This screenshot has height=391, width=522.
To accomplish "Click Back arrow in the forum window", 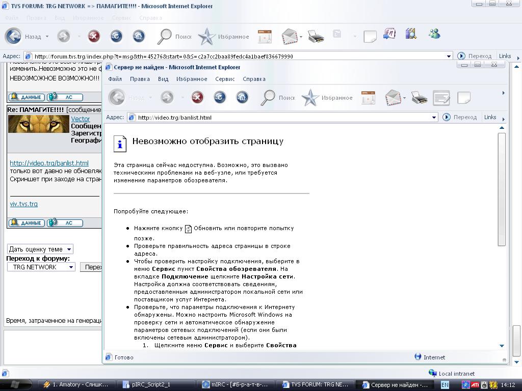I will pyautogui.click(x=13, y=36).
